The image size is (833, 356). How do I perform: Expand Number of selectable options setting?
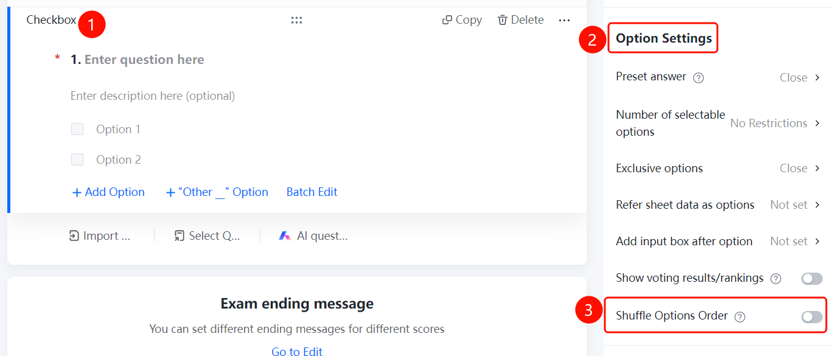(719, 123)
